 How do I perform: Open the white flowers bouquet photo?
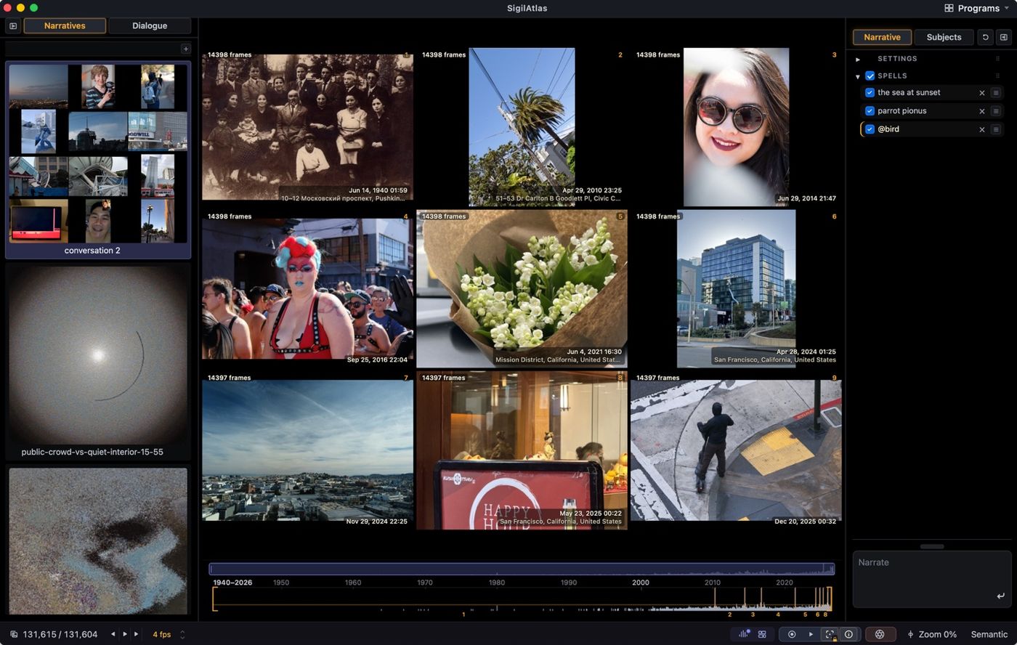tap(522, 288)
